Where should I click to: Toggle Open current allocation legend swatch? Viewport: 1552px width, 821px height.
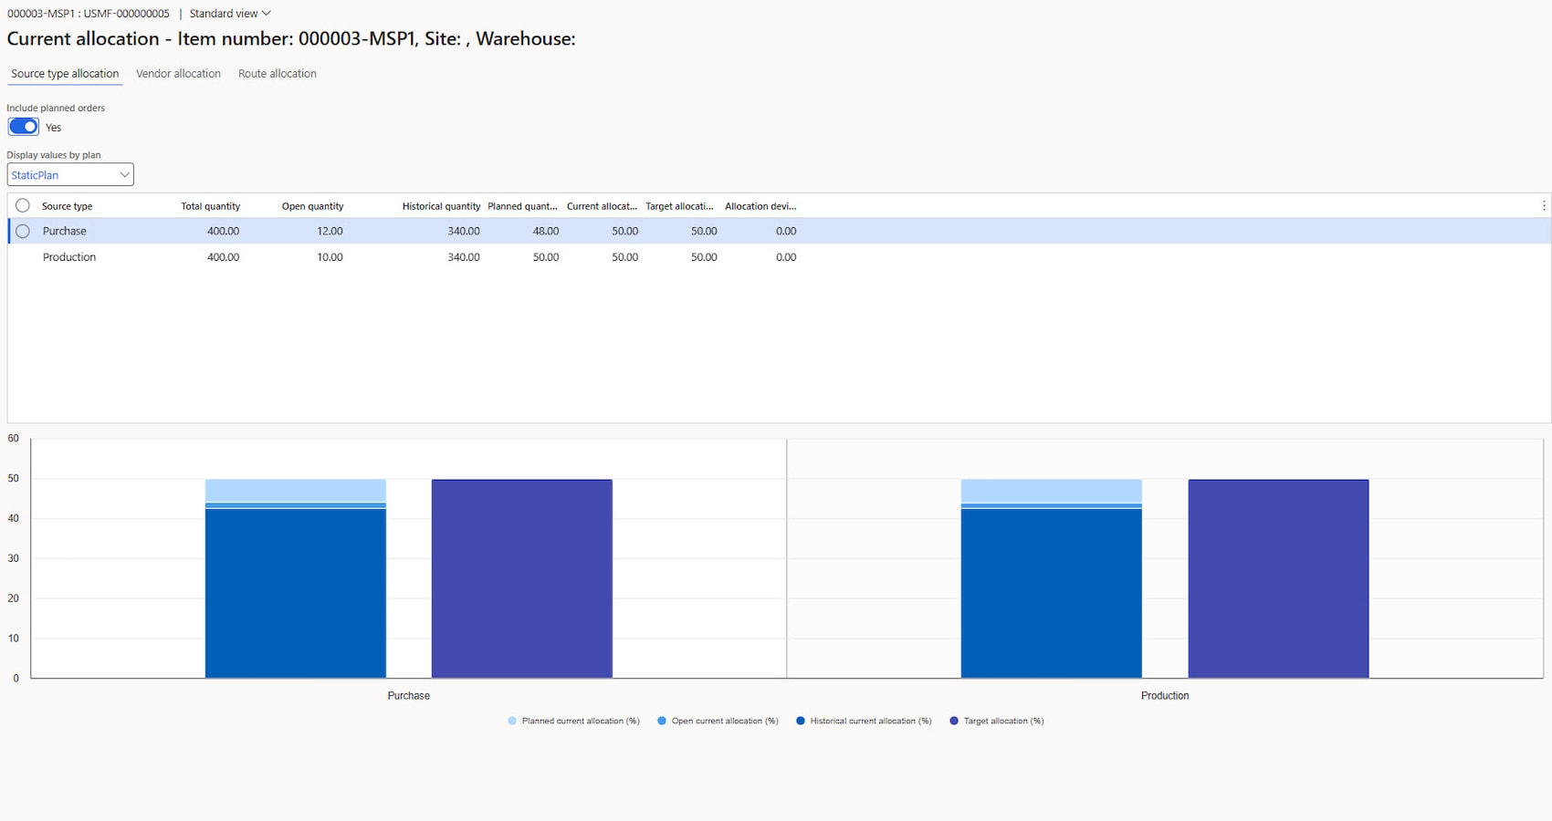[662, 721]
